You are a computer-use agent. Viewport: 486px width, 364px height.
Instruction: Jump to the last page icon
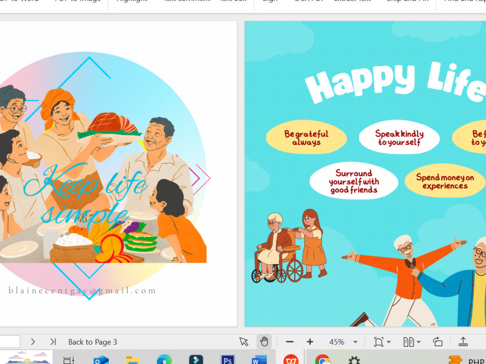tap(53, 342)
